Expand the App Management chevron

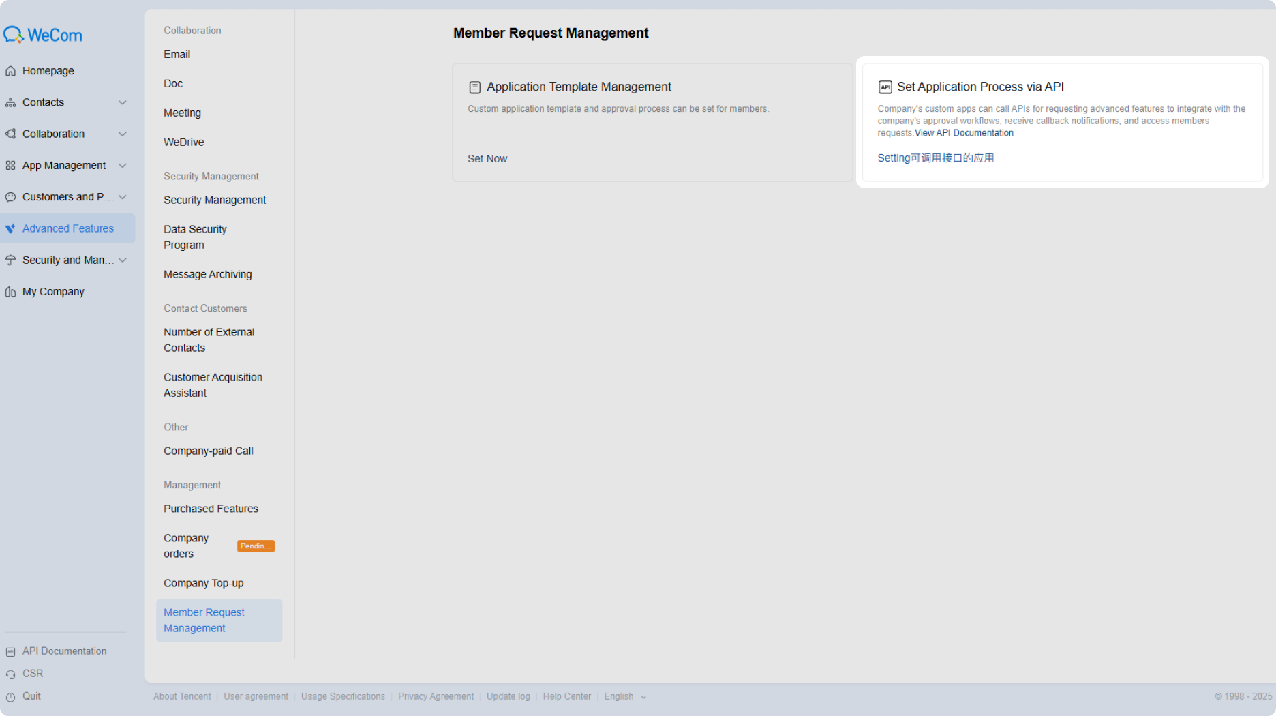(x=123, y=166)
